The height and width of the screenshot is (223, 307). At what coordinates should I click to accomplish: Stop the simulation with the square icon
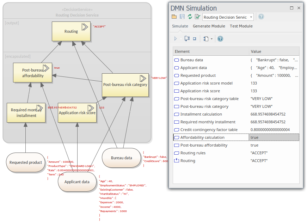click(x=194, y=39)
